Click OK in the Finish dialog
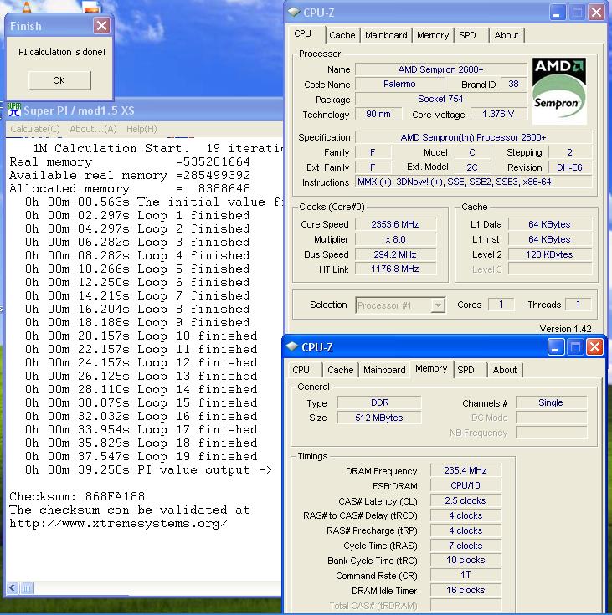This screenshot has height=615, width=612. (x=59, y=80)
